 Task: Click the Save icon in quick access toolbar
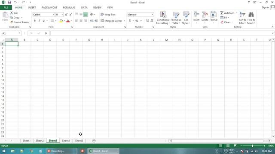click(9, 2)
